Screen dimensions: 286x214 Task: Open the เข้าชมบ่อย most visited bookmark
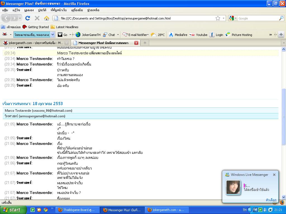pyautogui.click(x=11, y=27)
